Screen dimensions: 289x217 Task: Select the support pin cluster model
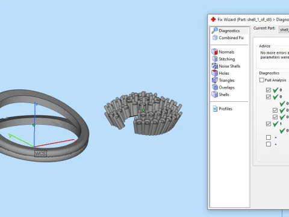point(143,113)
